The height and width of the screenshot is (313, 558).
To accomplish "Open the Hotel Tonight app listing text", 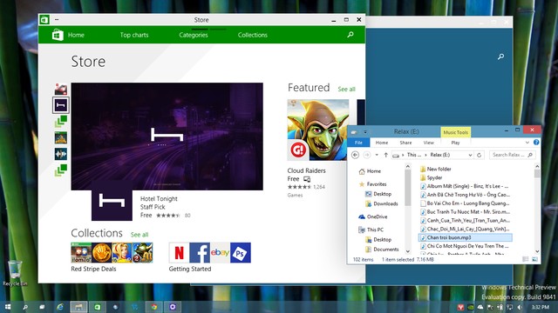I will pos(159,199).
